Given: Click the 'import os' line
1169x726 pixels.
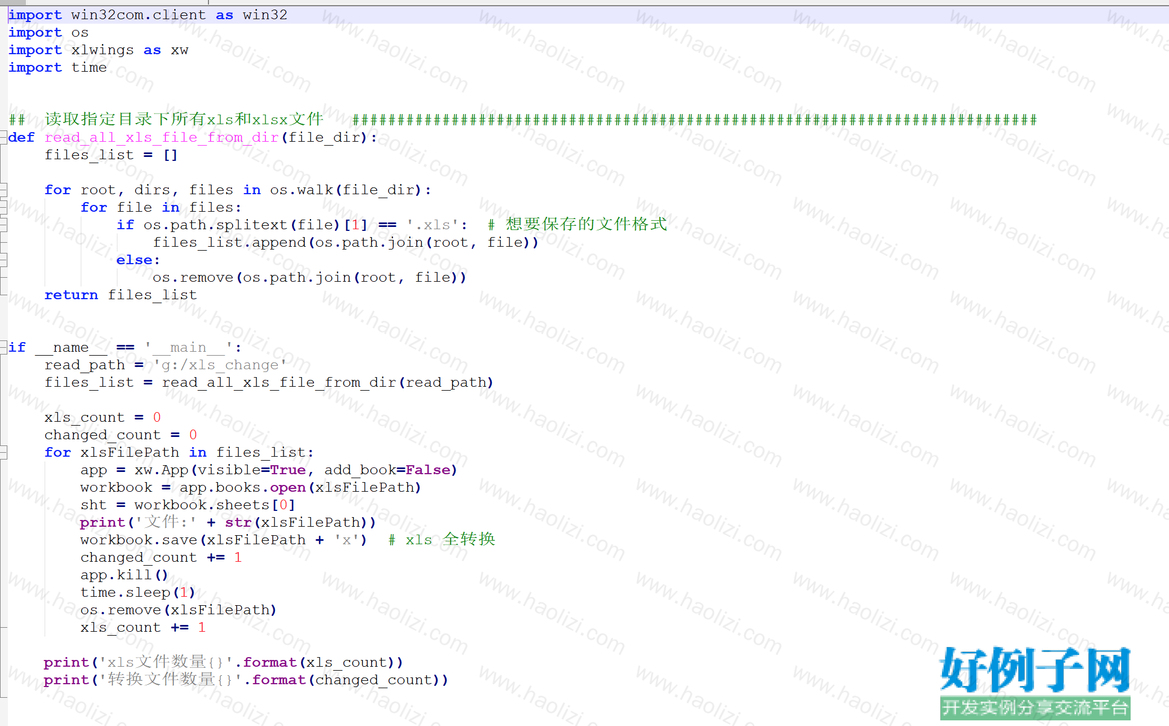Looking at the screenshot, I should pyautogui.click(x=49, y=32).
